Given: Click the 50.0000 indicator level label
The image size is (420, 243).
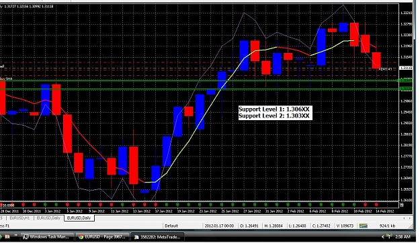Looking at the screenshot, I should tap(8, 205).
